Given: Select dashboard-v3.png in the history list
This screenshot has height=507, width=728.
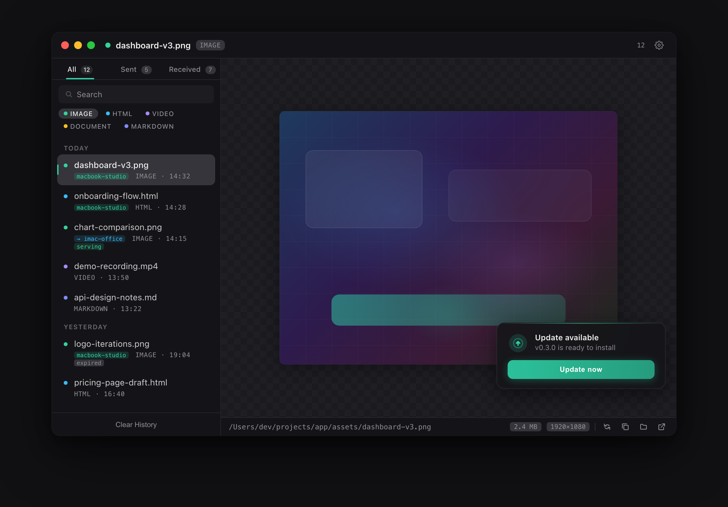Looking at the screenshot, I should (136, 170).
